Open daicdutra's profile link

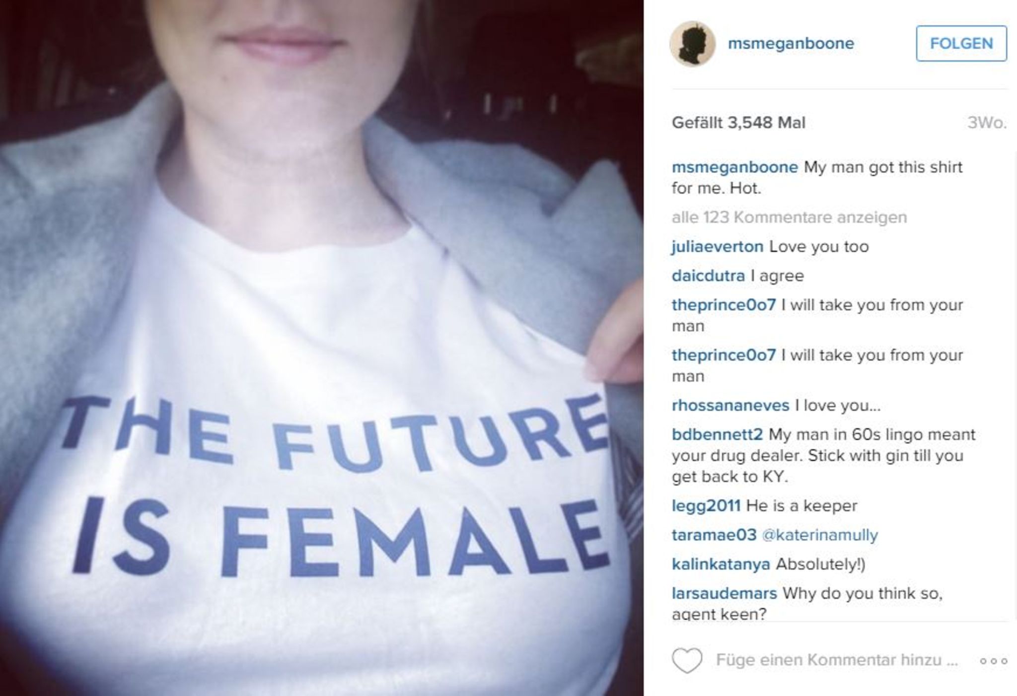(708, 276)
